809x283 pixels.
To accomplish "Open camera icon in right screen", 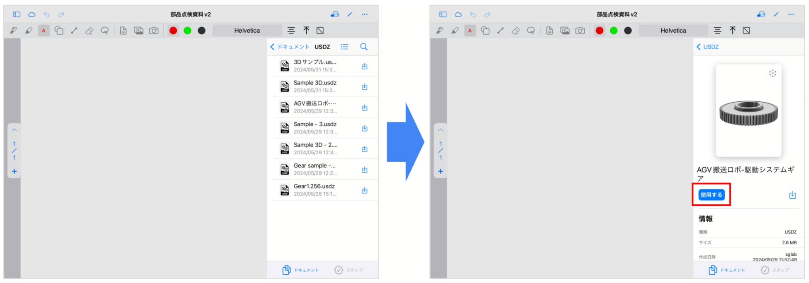I will [x=580, y=31].
